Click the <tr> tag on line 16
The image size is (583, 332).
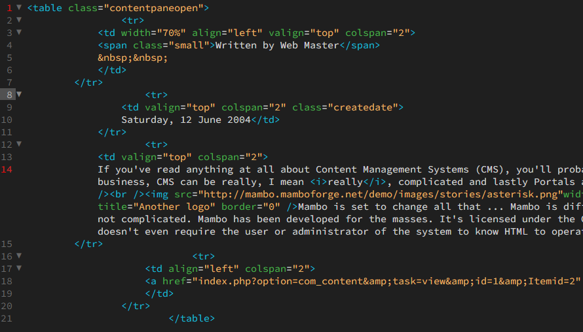pyautogui.click(x=203, y=256)
